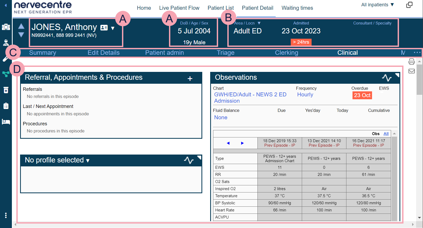
Task: Click the print icon
Action: point(411,62)
